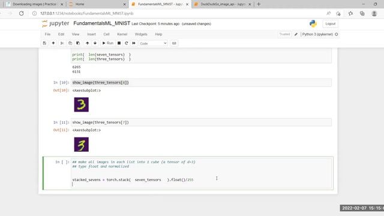The height and width of the screenshot is (216, 384).
Task: Insert a new cell below with the plus icon
Action: click(53, 43)
